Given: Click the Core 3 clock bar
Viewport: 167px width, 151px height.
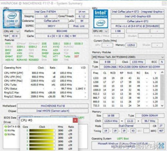Looking at the screenshot, I should pyautogui.click(x=42, y=141).
